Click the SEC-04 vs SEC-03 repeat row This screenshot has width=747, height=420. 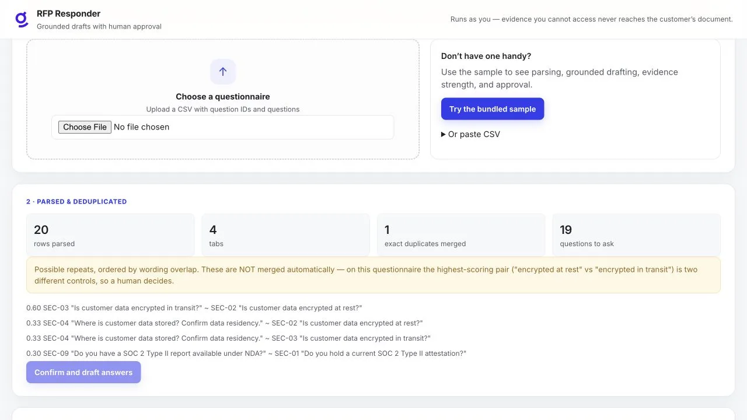click(x=229, y=338)
